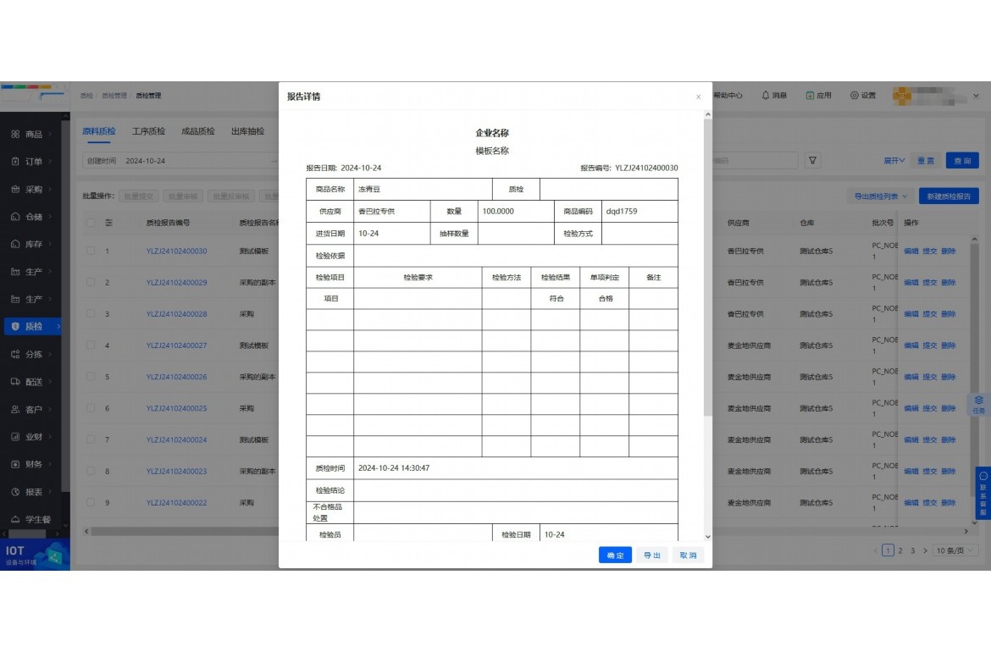This screenshot has height=652, width=991.
Task: Open the 配送 sidebar menu
Action: (30, 382)
